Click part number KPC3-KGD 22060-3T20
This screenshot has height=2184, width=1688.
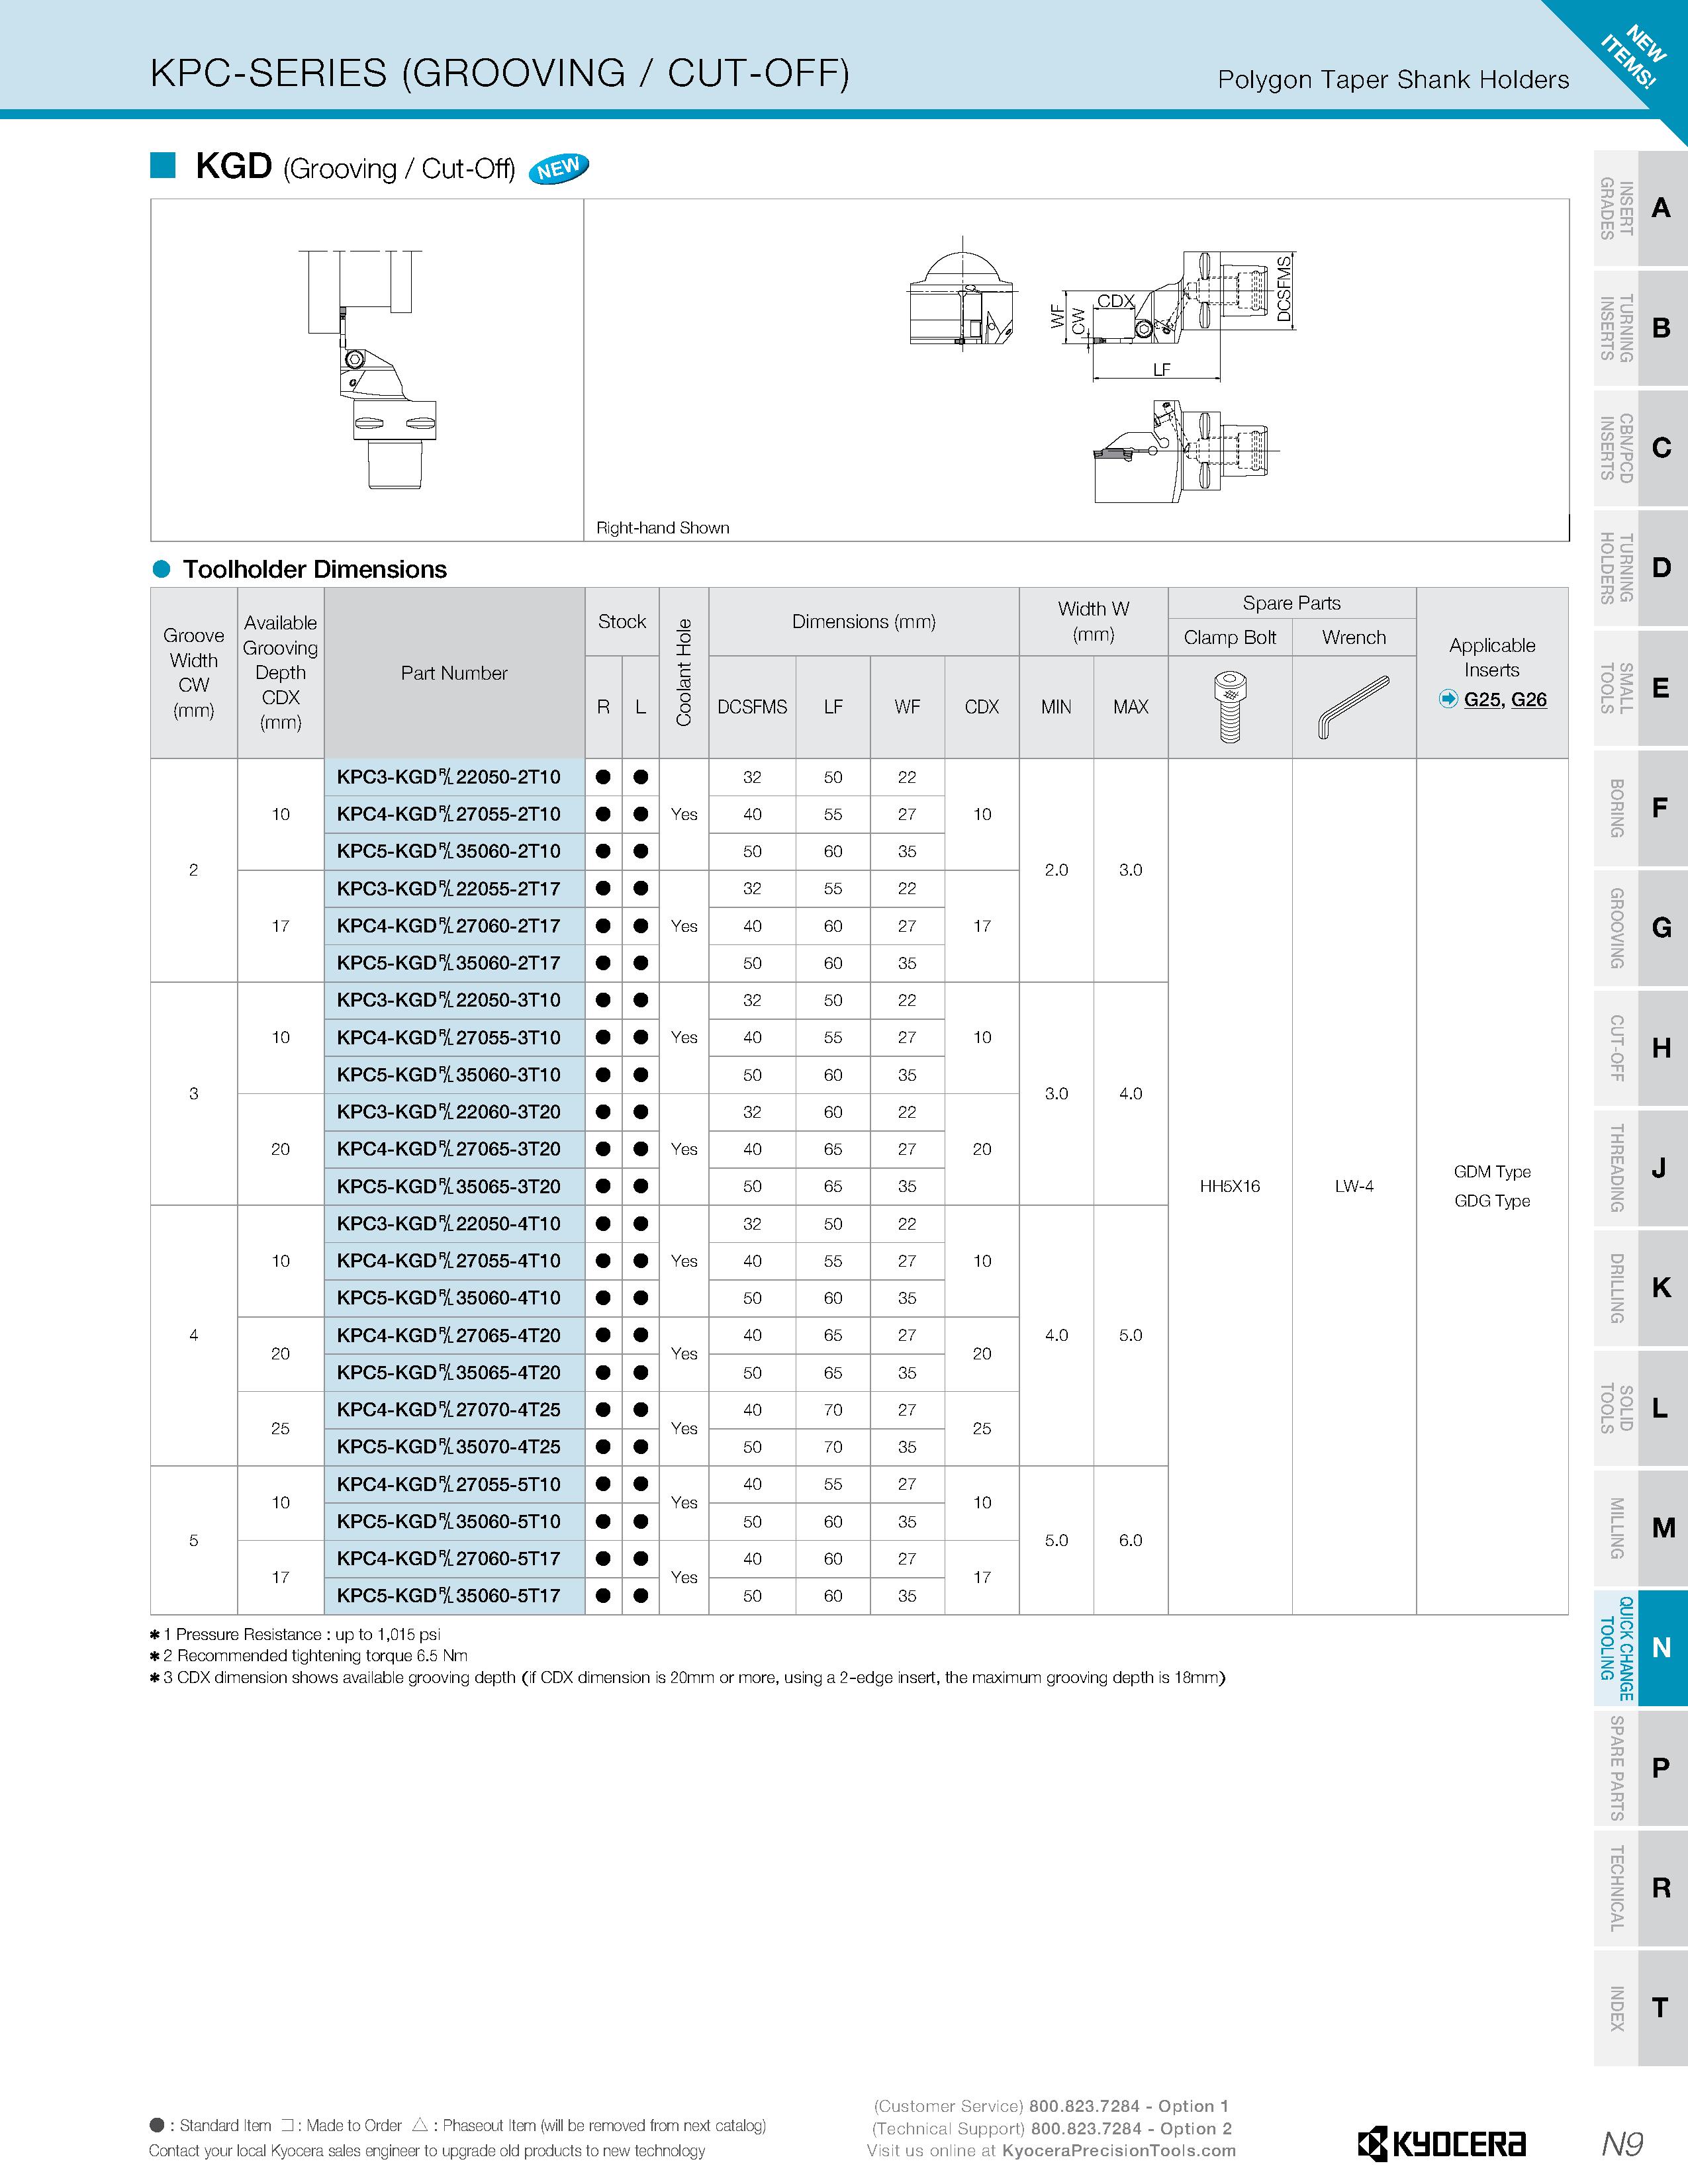(x=449, y=1112)
